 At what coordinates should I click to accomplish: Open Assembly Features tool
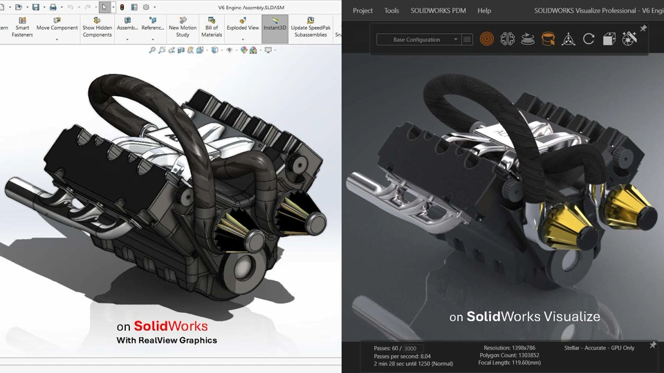point(127,24)
